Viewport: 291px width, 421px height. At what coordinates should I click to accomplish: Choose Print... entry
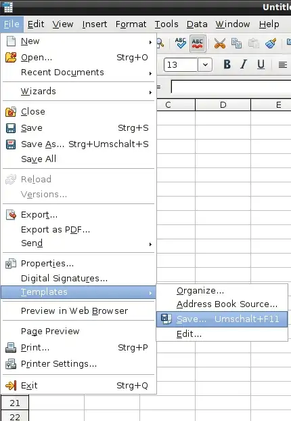coord(79,348)
